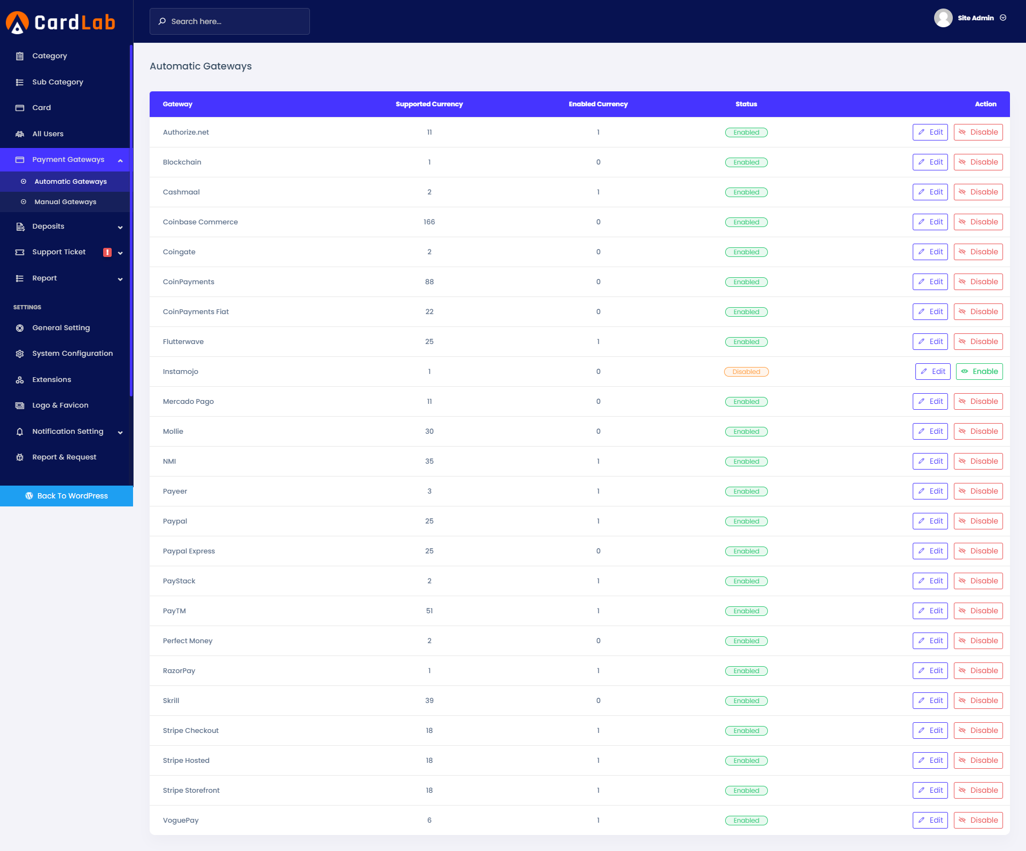Image resolution: width=1026 pixels, height=851 pixels.
Task: Disable the Paypal Express gateway
Action: point(978,551)
